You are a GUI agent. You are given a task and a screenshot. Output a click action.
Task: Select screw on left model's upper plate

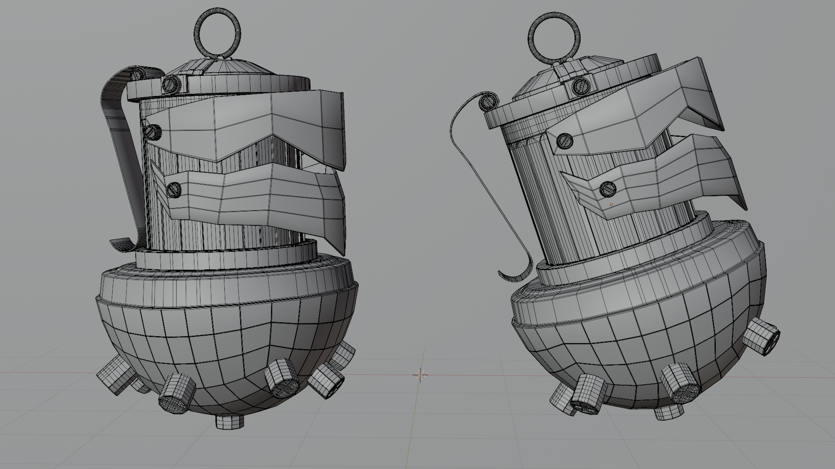click(153, 132)
